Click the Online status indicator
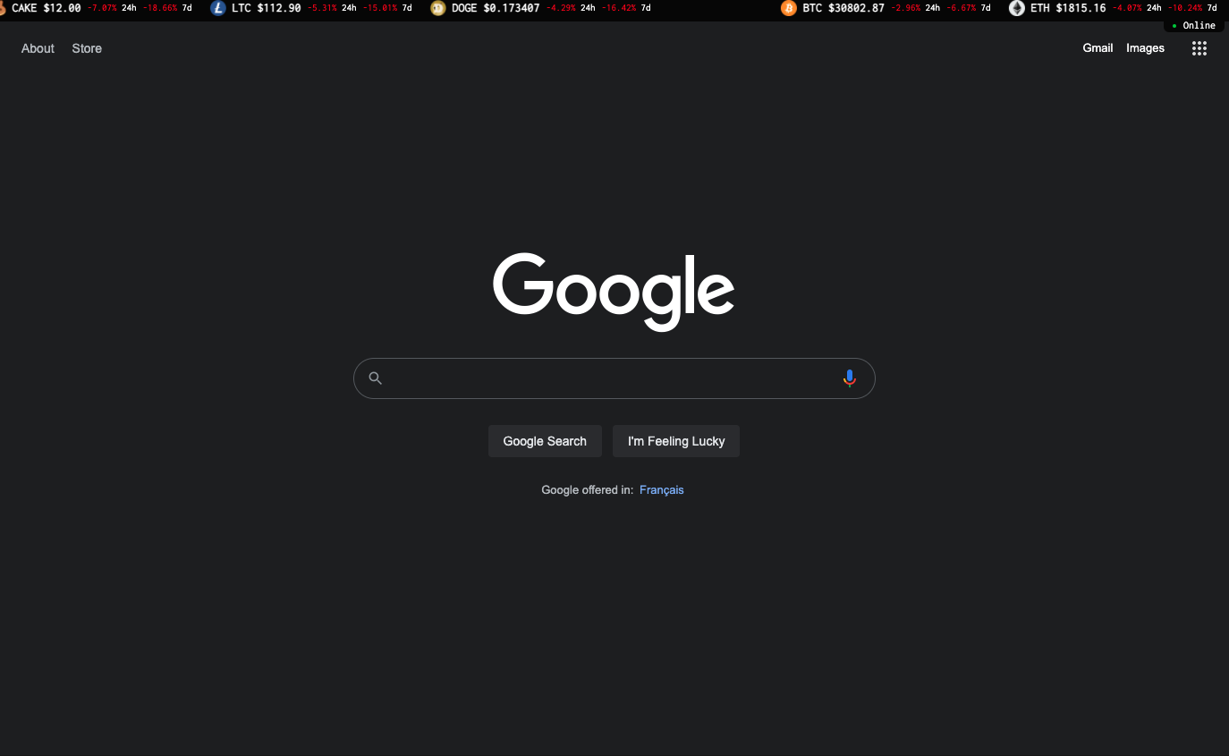This screenshot has width=1229, height=756. click(x=1194, y=26)
